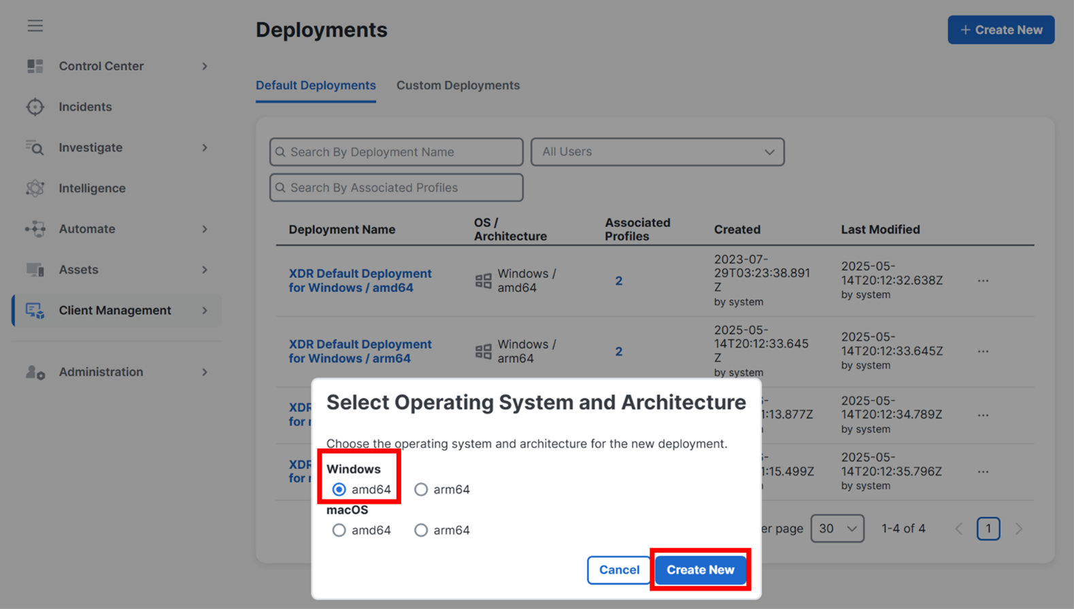The height and width of the screenshot is (609, 1074).
Task: Open XDR Default Deployment for Windows / arm64
Action: coord(360,351)
